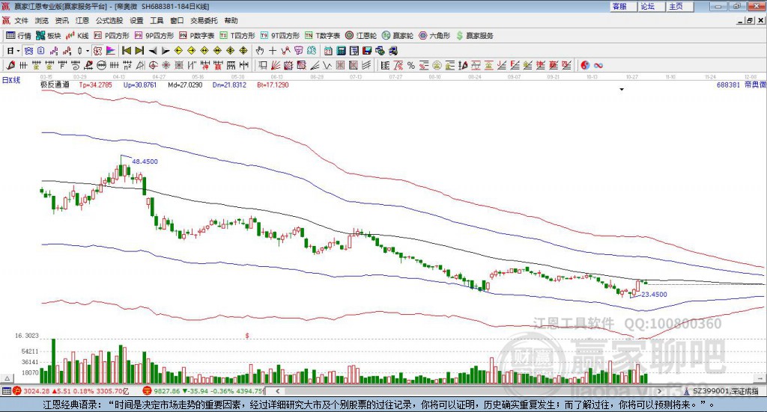Step forward with the right arrow

click(x=165, y=51)
